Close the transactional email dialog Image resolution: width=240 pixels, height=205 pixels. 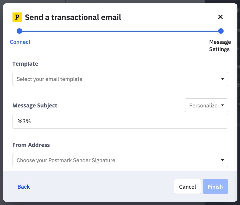pyautogui.click(x=220, y=17)
